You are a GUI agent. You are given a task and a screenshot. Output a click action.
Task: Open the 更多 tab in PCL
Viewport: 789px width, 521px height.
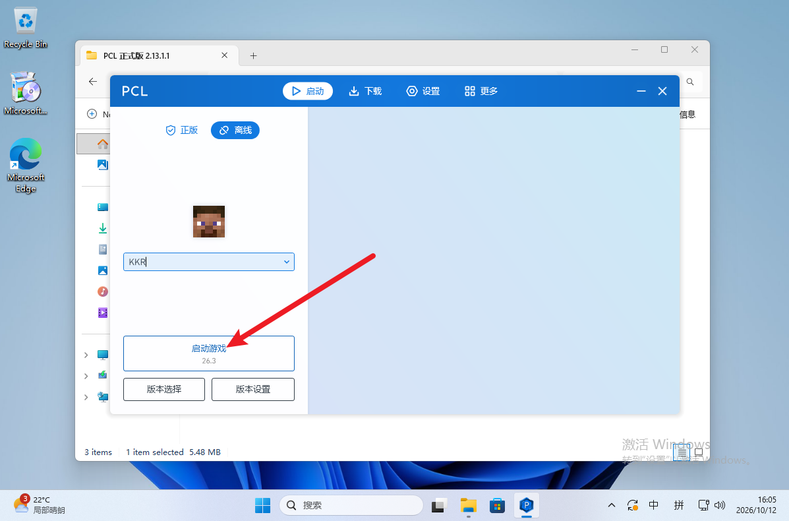[481, 91]
